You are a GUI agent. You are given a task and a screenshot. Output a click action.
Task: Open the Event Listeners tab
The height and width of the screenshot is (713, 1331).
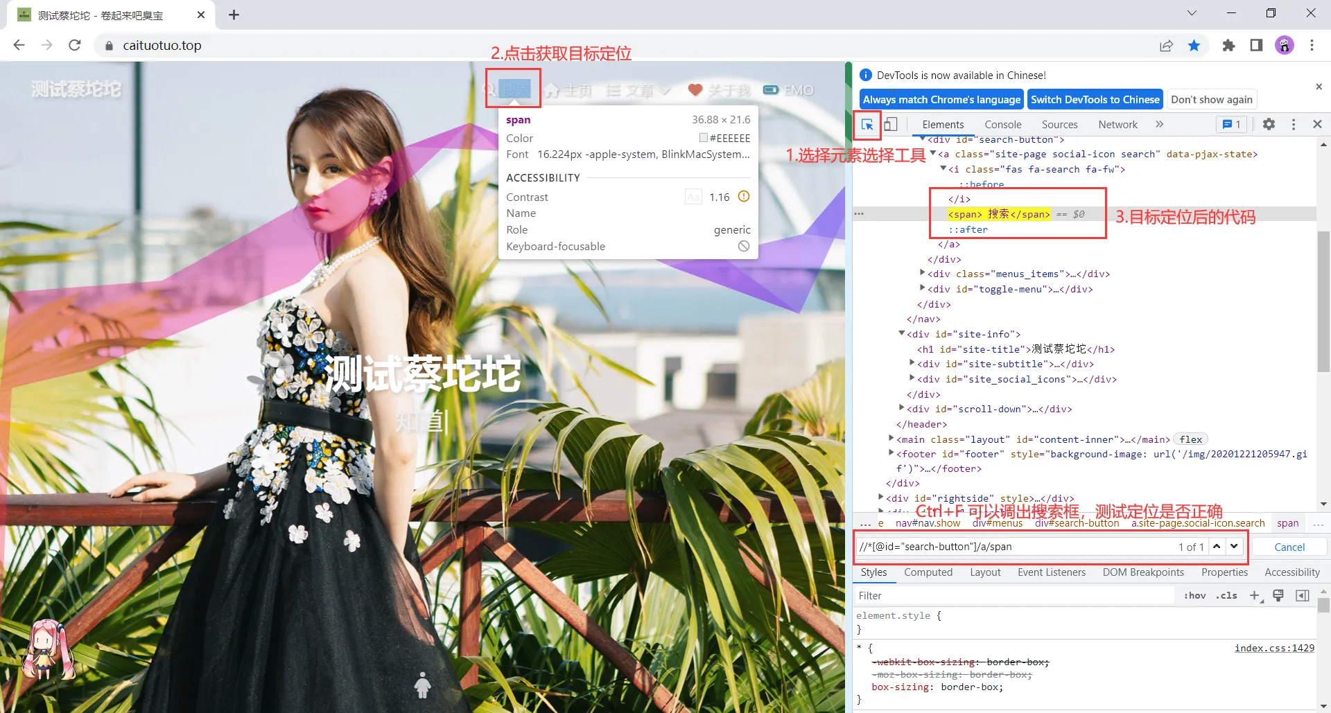click(x=1052, y=572)
